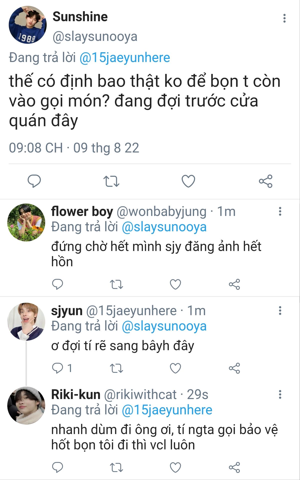The height and width of the screenshot is (480, 300).
Task: Open @15jaeyunhere mention under Sunshine's name
Action: [x=125, y=58]
